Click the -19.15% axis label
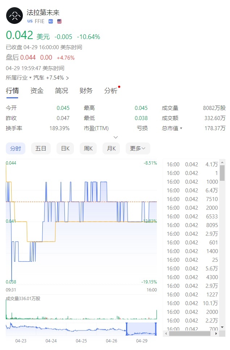The image size is (230, 350). [x=149, y=282]
